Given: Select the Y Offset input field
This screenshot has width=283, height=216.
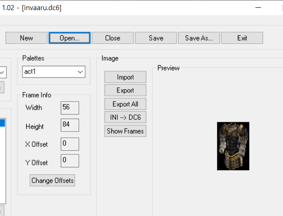Looking at the screenshot, I should [x=70, y=161].
